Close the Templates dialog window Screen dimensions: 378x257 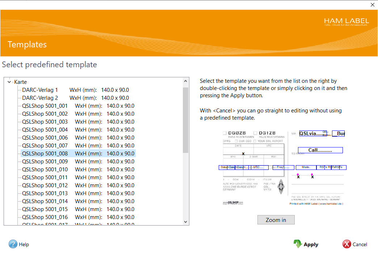pos(372,5)
